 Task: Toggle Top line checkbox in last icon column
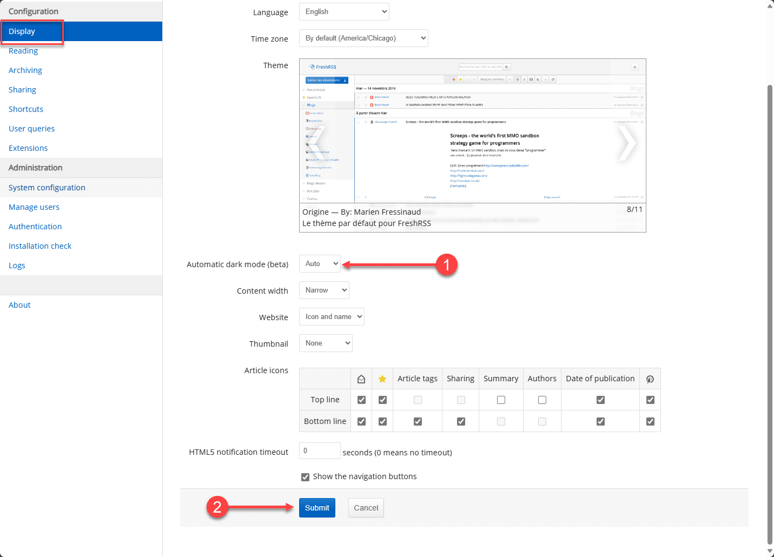click(x=650, y=400)
